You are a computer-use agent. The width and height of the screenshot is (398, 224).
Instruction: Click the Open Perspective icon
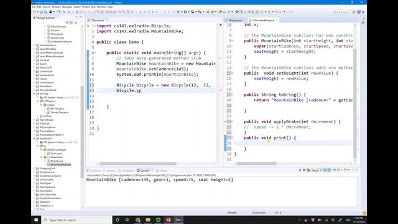click(x=354, y=12)
